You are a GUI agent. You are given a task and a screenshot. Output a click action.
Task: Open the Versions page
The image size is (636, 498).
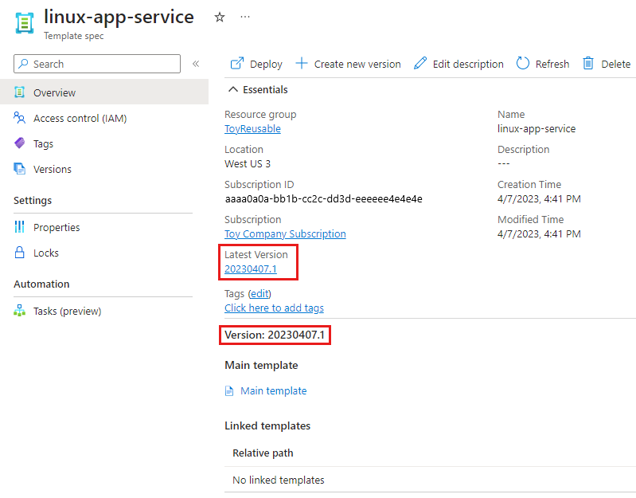click(x=53, y=169)
